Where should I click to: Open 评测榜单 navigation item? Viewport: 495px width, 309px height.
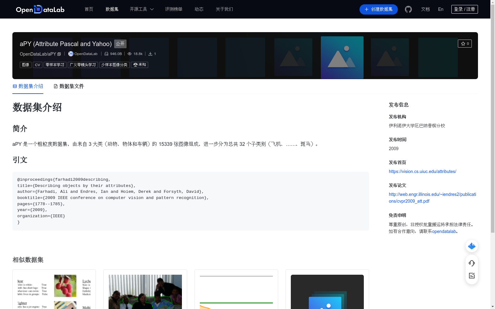click(x=174, y=9)
